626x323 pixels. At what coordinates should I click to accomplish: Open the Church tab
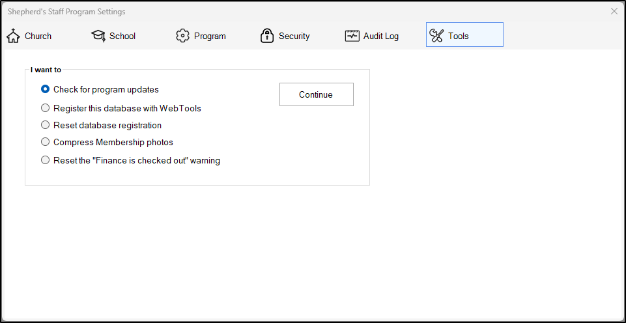point(38,36)
